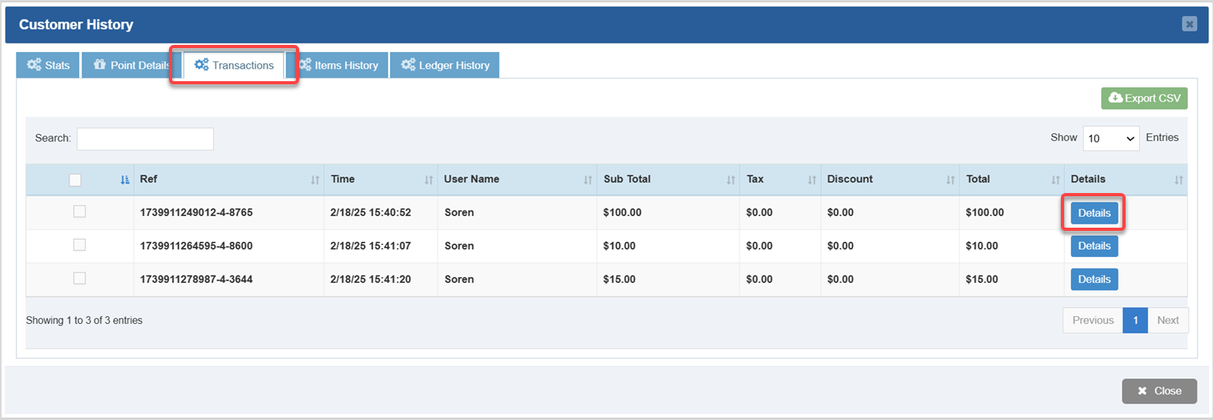This screenshot has height=420, width=1214.
Task: Click ref 1739911278987-4-3644
Action: pyautogui.click(x=197, y=279)
